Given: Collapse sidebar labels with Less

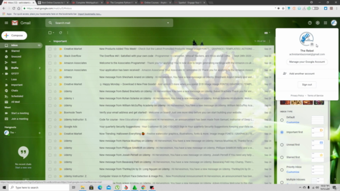Looking at the screenshot, I should click(x=14, y=79).
